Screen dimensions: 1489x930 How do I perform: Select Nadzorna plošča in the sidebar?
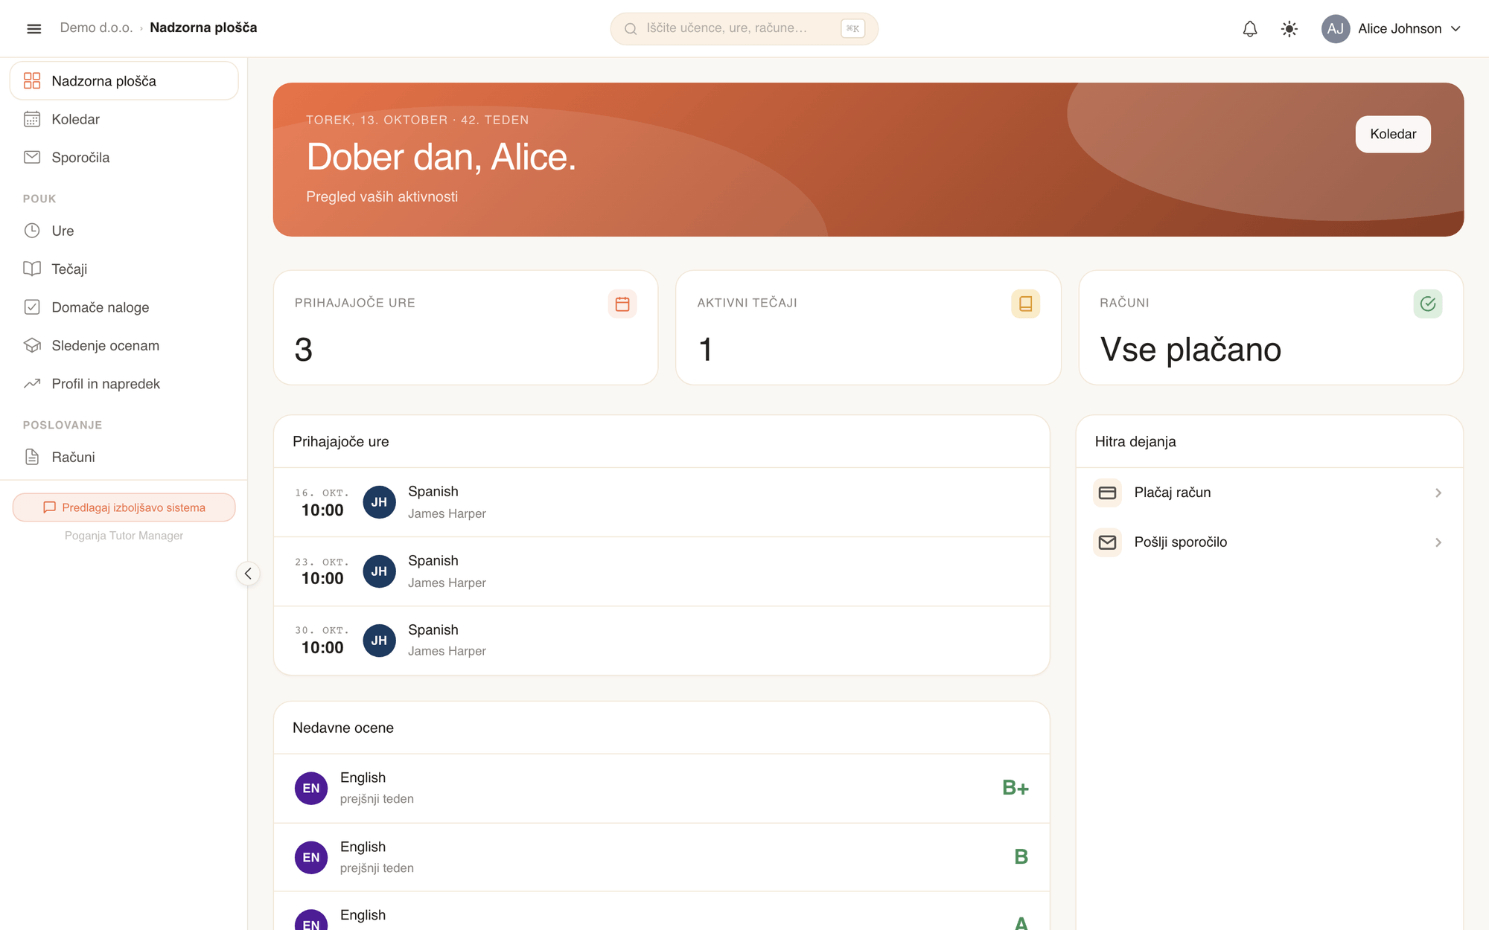pos(124,81)
